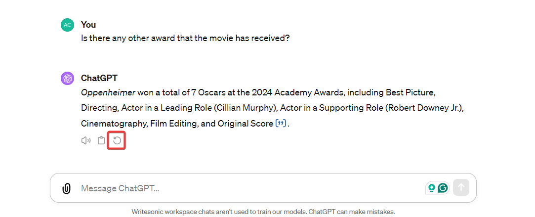Click the Writesonic workspace disclaimer text
Viewport: 535px width, 217px height.
(x=263, y=212)
